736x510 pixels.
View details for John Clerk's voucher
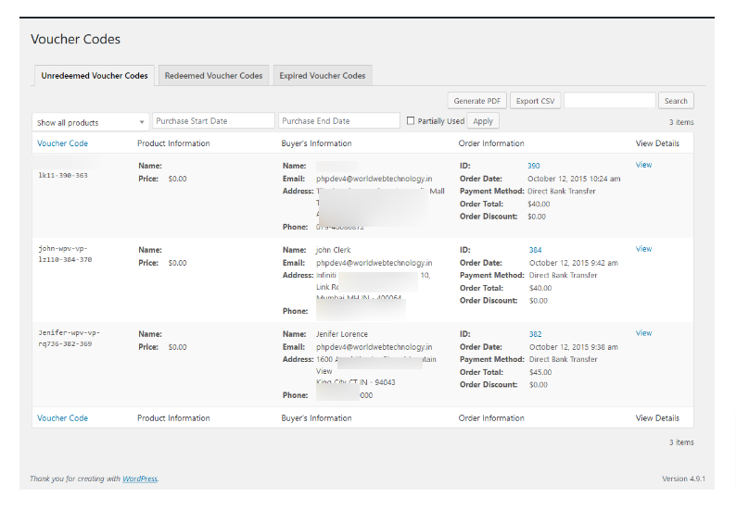[643, 249]
